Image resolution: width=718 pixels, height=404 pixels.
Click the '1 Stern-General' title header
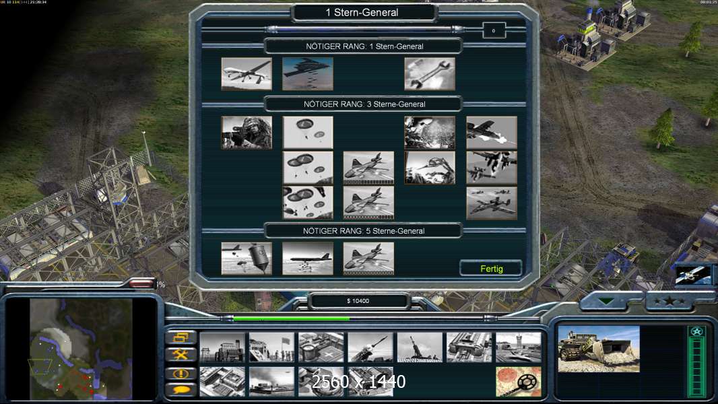pos(362,13)
